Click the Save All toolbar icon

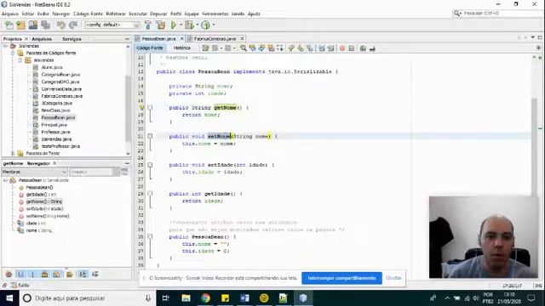45,25
